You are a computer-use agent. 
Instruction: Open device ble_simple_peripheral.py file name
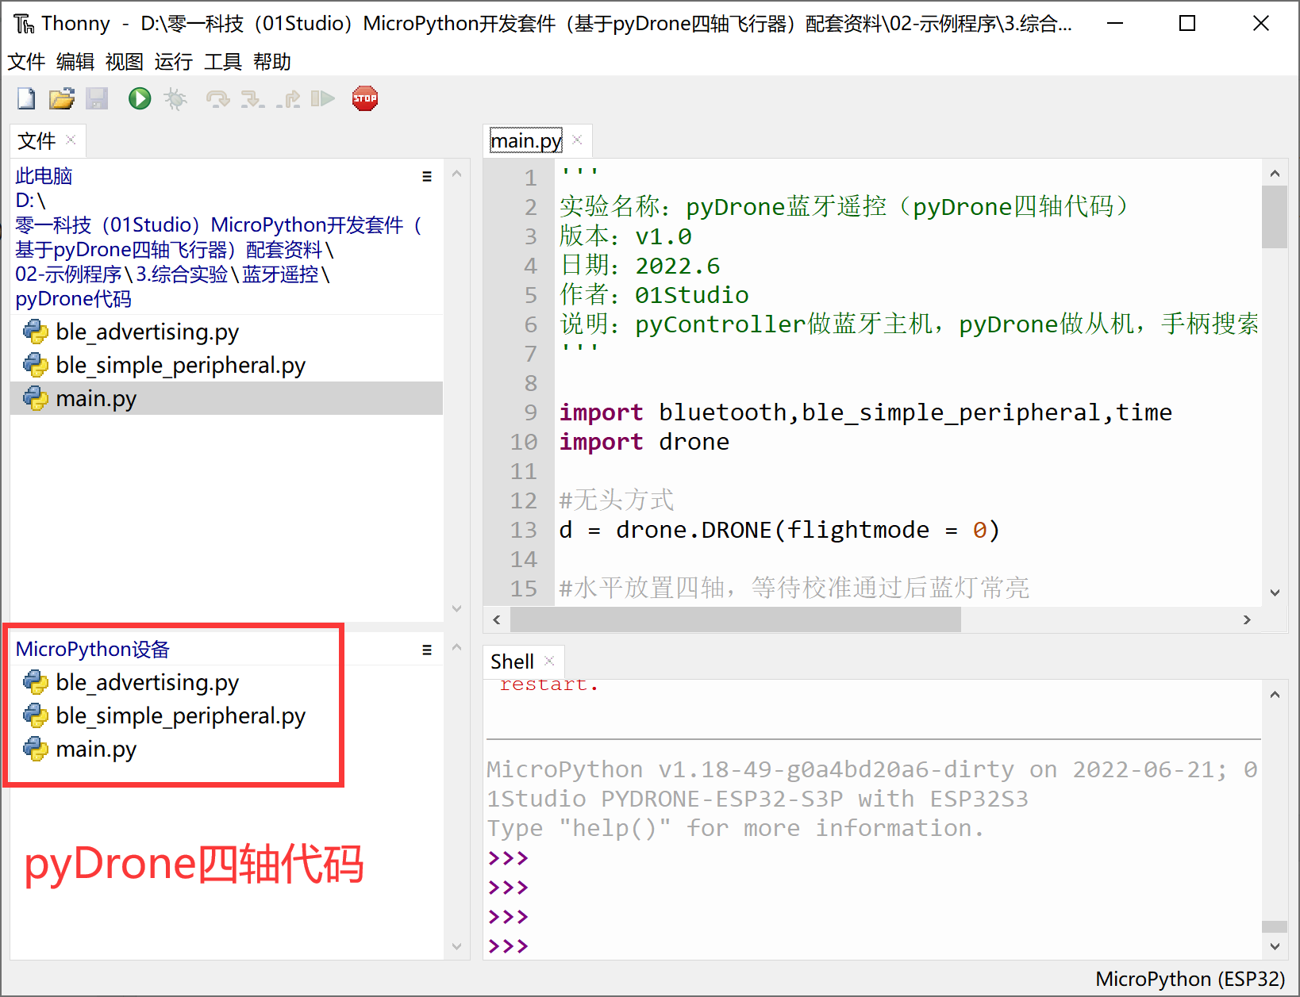(x=180, y=715)
